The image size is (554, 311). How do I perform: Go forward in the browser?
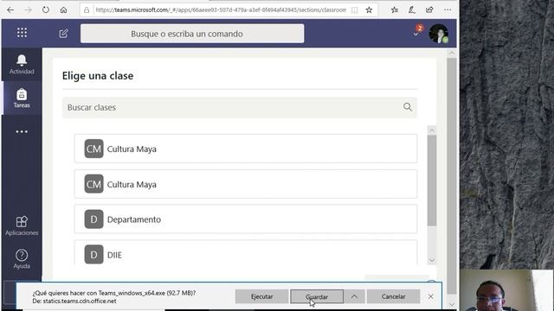click(28, 10)
